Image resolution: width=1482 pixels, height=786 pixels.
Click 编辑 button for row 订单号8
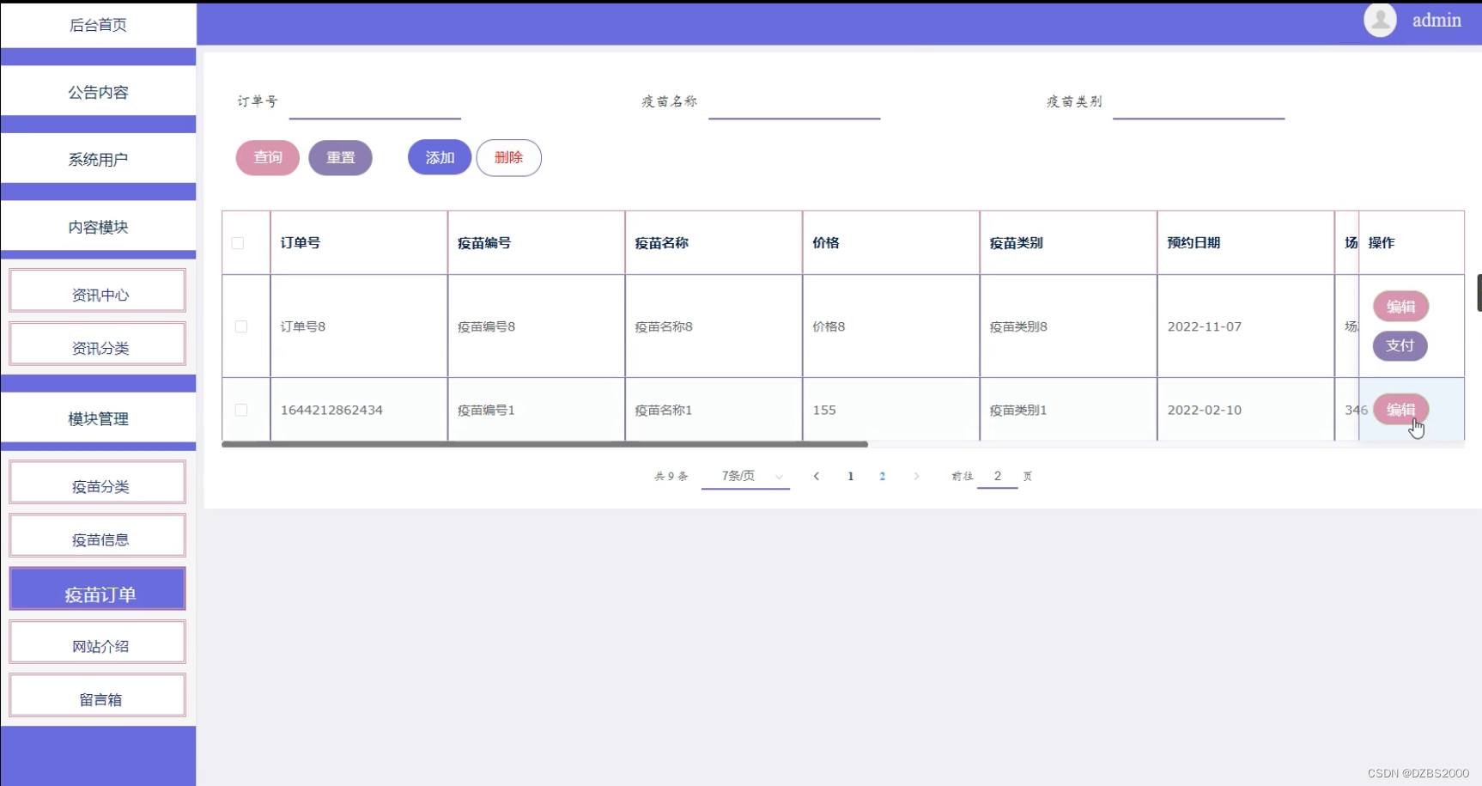[x=1400, y=306]
